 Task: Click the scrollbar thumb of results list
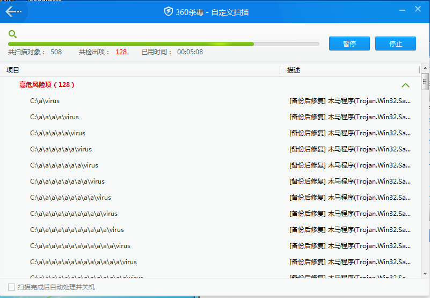click(x=425, y=82)
